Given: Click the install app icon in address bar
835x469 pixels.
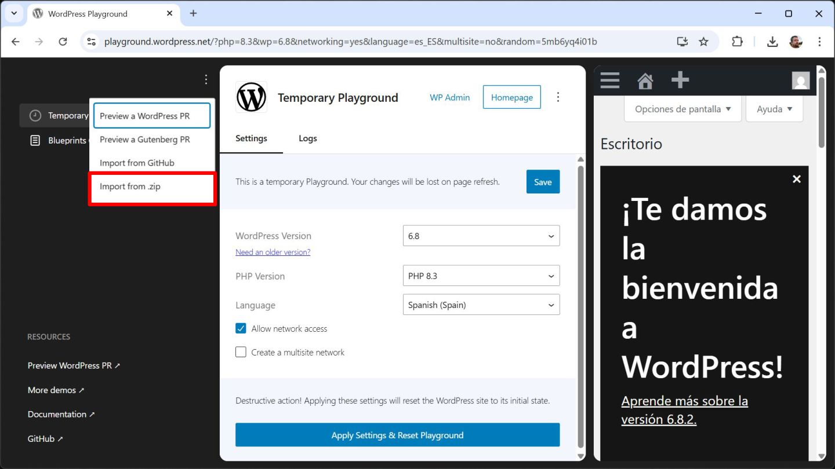Looking at the screenshot, I should click(682, 42).
